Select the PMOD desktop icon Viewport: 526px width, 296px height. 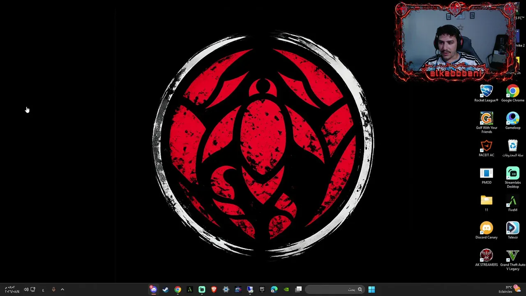486,176
